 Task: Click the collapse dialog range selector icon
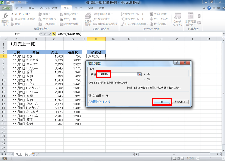139,74
